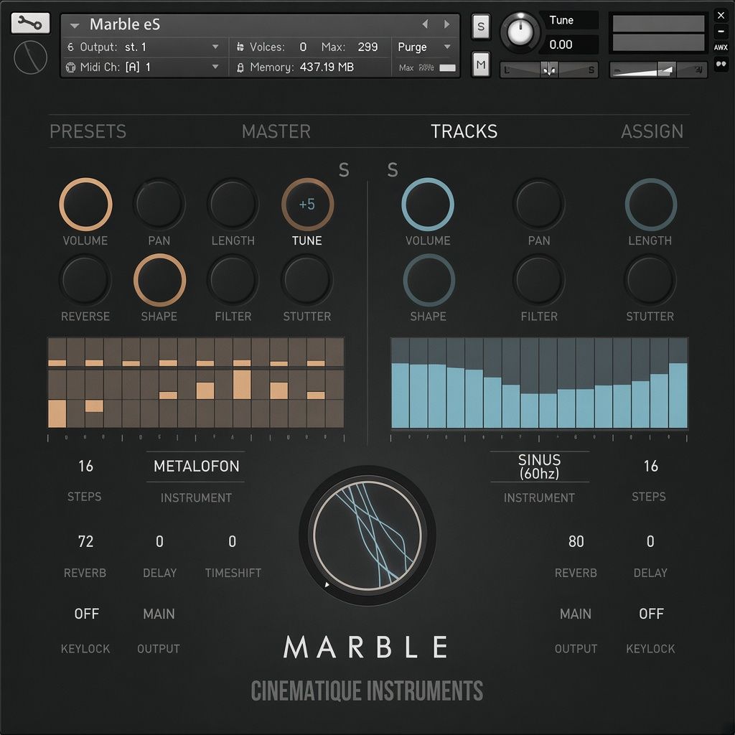Open the left track MAIN output selector
Screen dimensions: 735x735
(x=159, y=614)
